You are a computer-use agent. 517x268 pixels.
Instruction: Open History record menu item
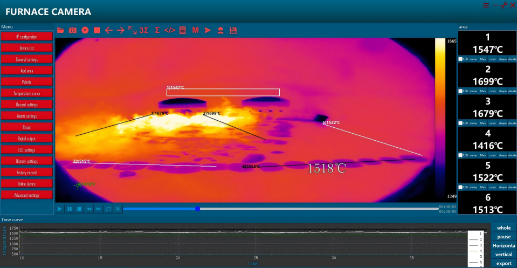[27, 173]
